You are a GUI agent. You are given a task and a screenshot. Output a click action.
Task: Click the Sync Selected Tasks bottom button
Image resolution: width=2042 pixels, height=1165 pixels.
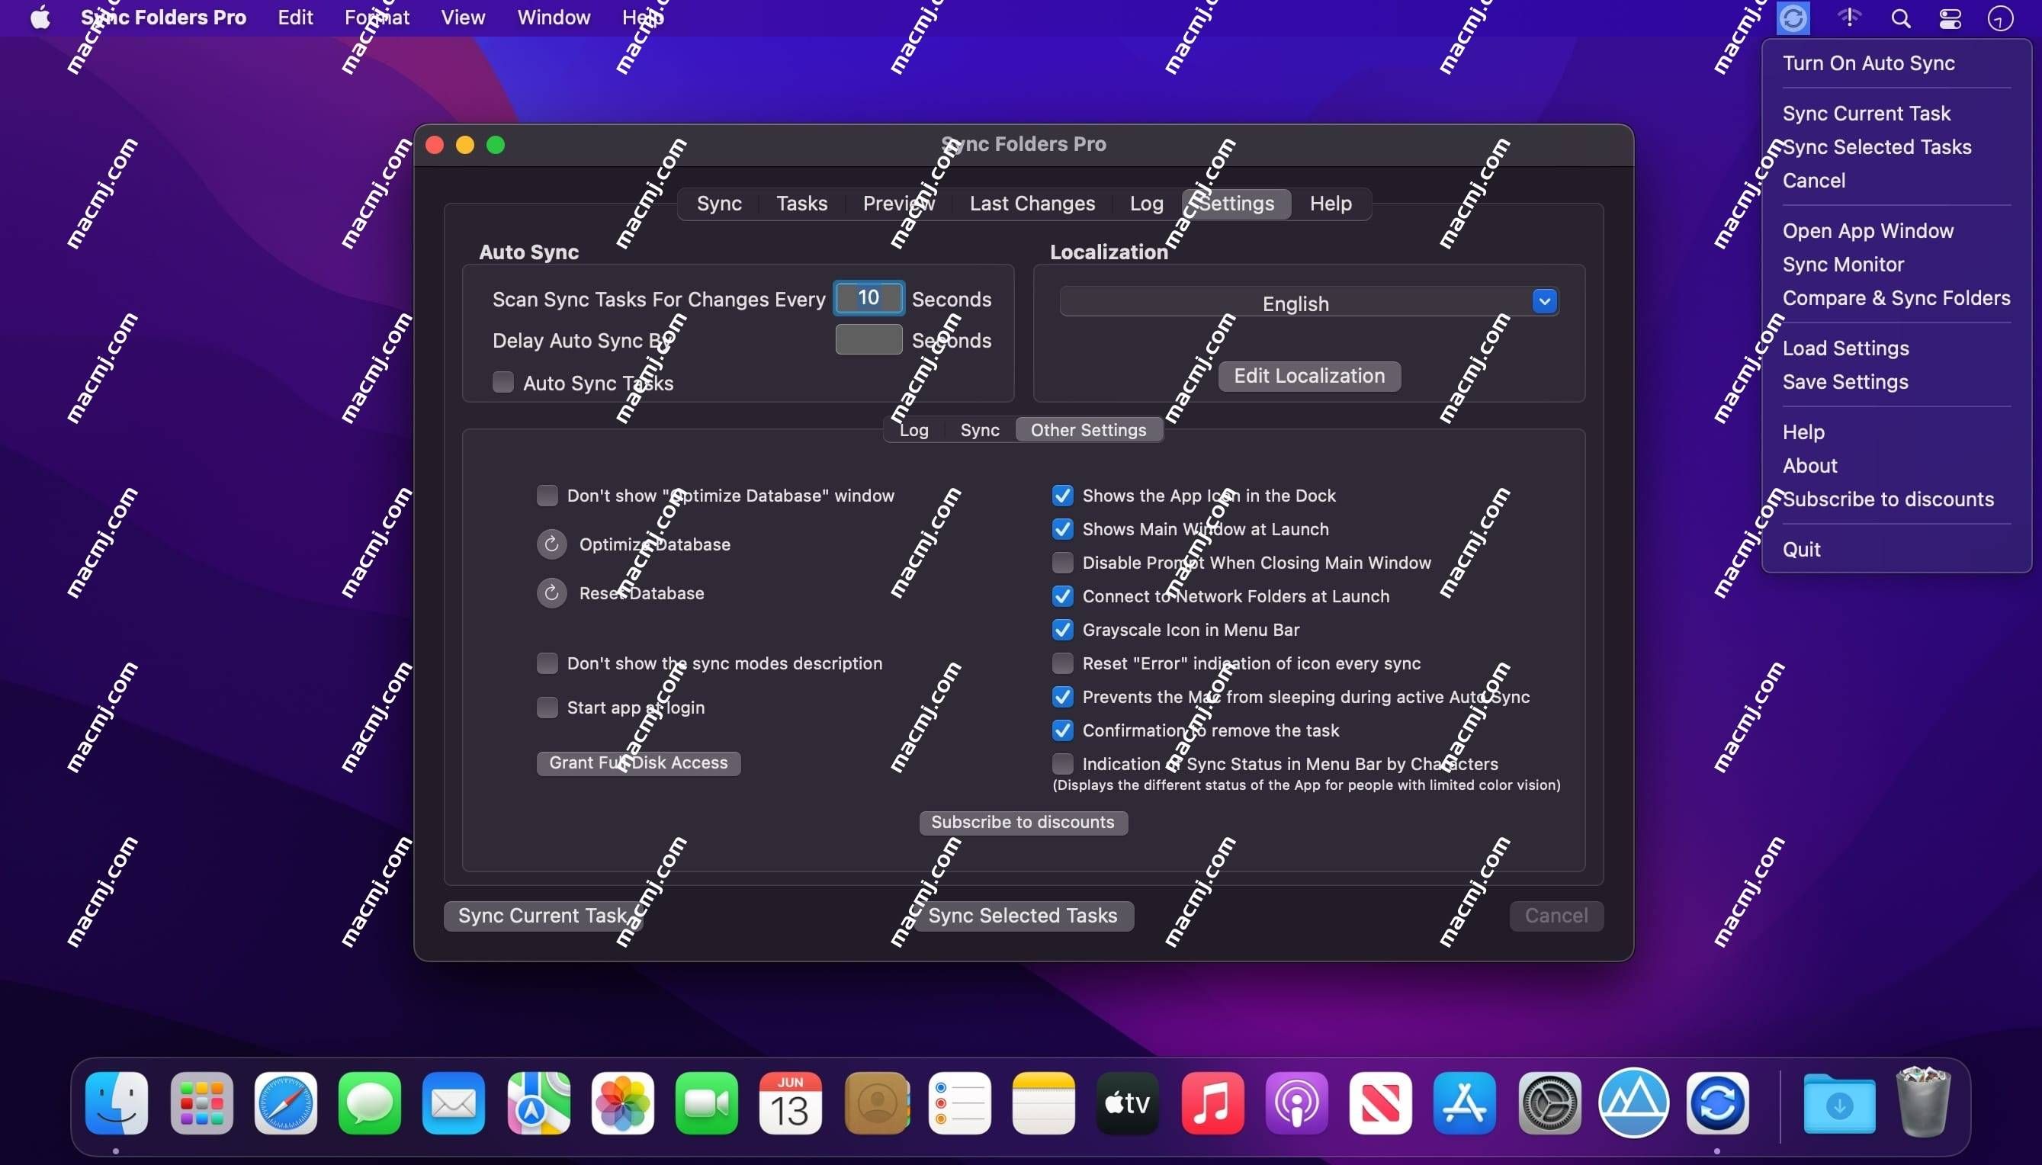1023,916
